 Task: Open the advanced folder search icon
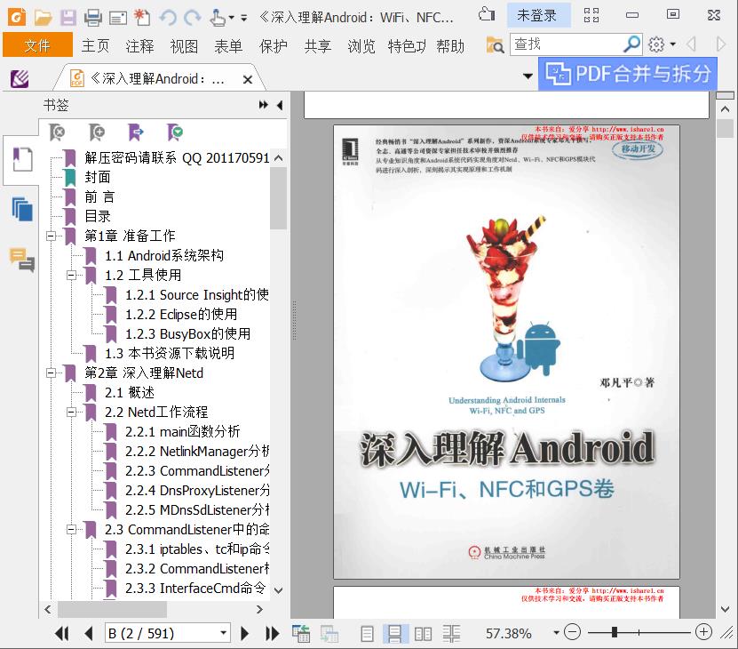coord(495,44)
